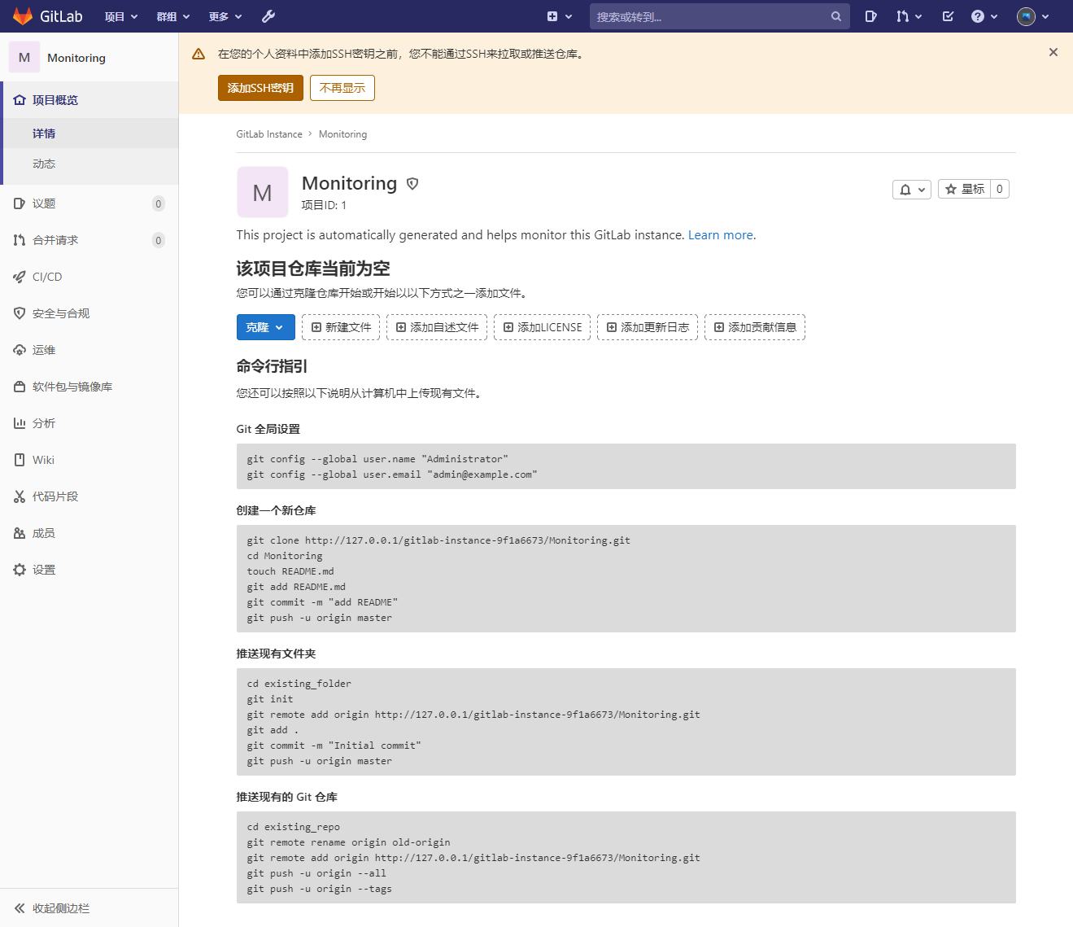Click 添加自述文件 button

tap(437, 327)
